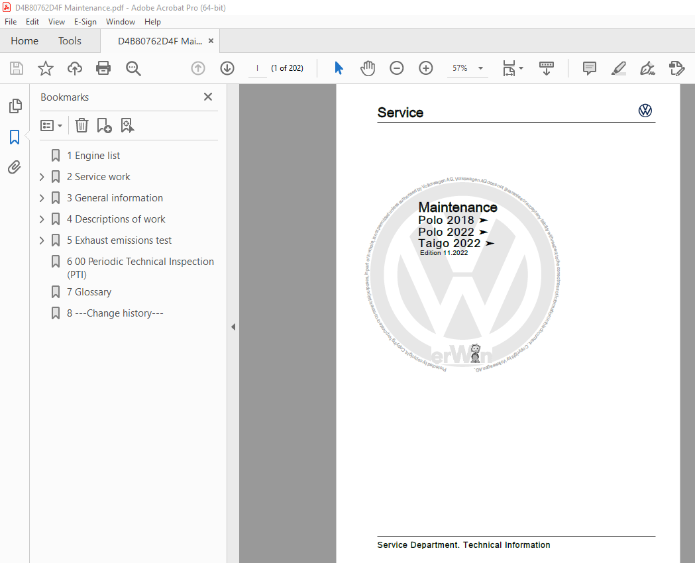Viewport: 695px width, 563px height.
Task: Switch to the Tools tab
Action: 70,41
